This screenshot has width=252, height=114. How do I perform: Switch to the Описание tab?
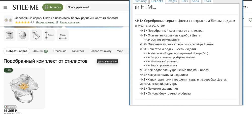[60, 51]
